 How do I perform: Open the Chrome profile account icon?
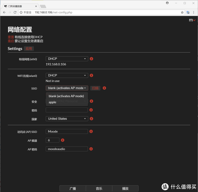click(167, 3)
